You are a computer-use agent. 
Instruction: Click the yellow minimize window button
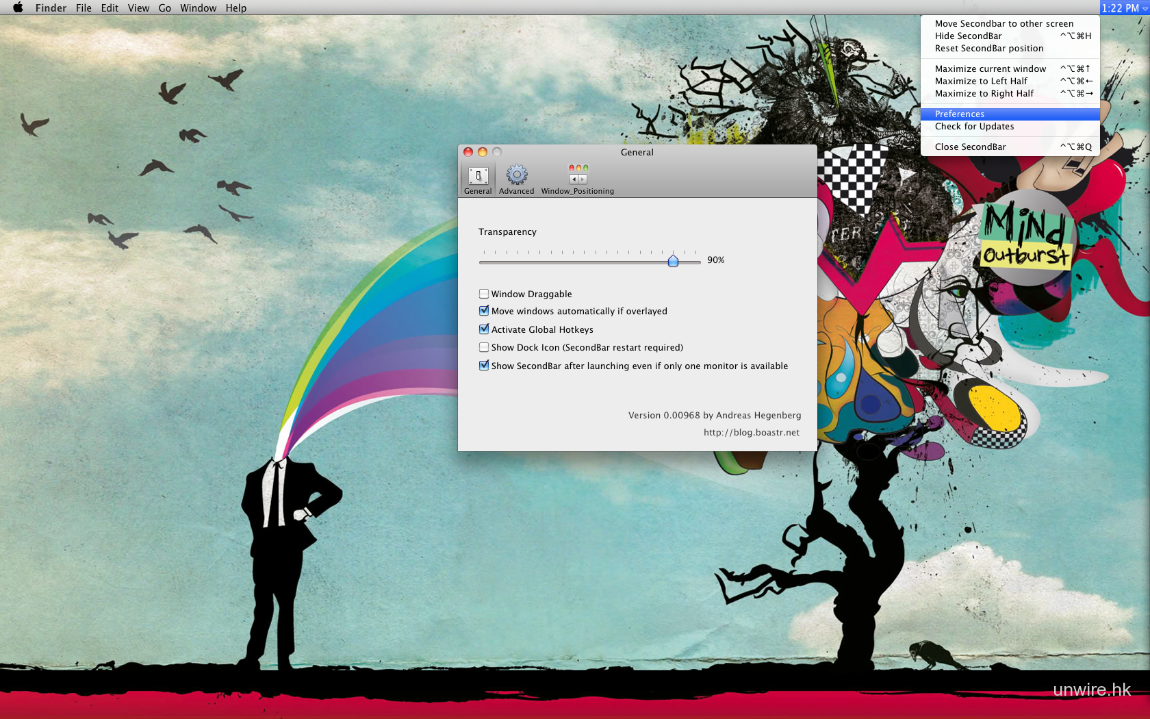coord(483,152)
